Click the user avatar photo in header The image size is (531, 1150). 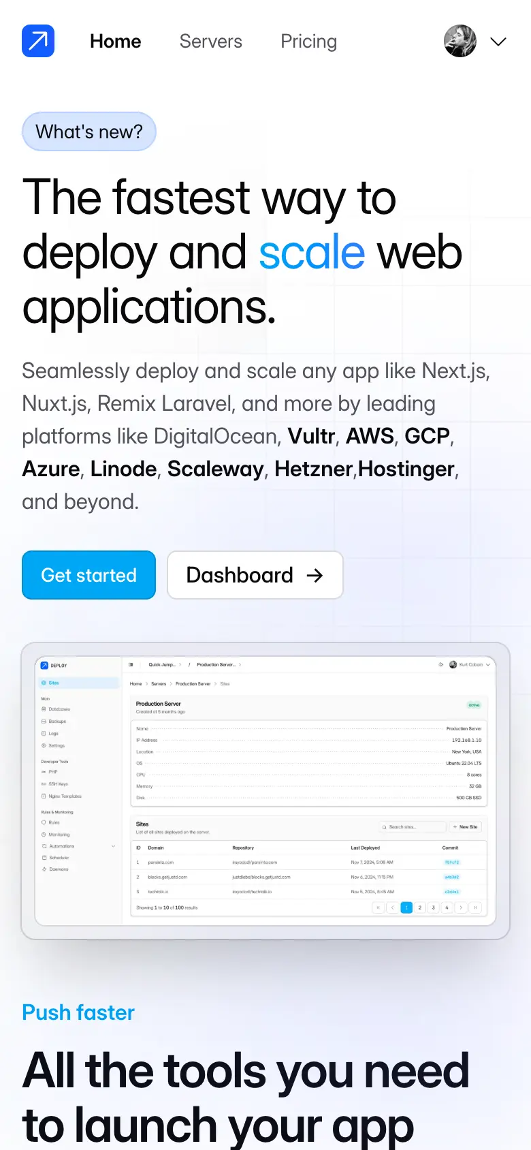(460, 41)
